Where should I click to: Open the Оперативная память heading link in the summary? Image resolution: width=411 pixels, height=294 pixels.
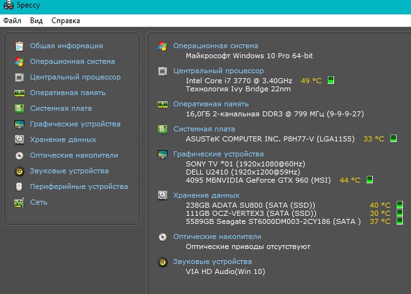click(x=211, y=104)
